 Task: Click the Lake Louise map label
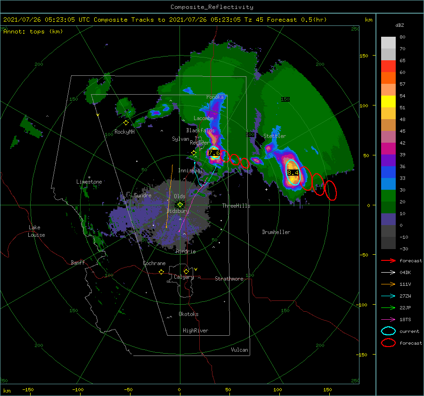coord(36,231)
